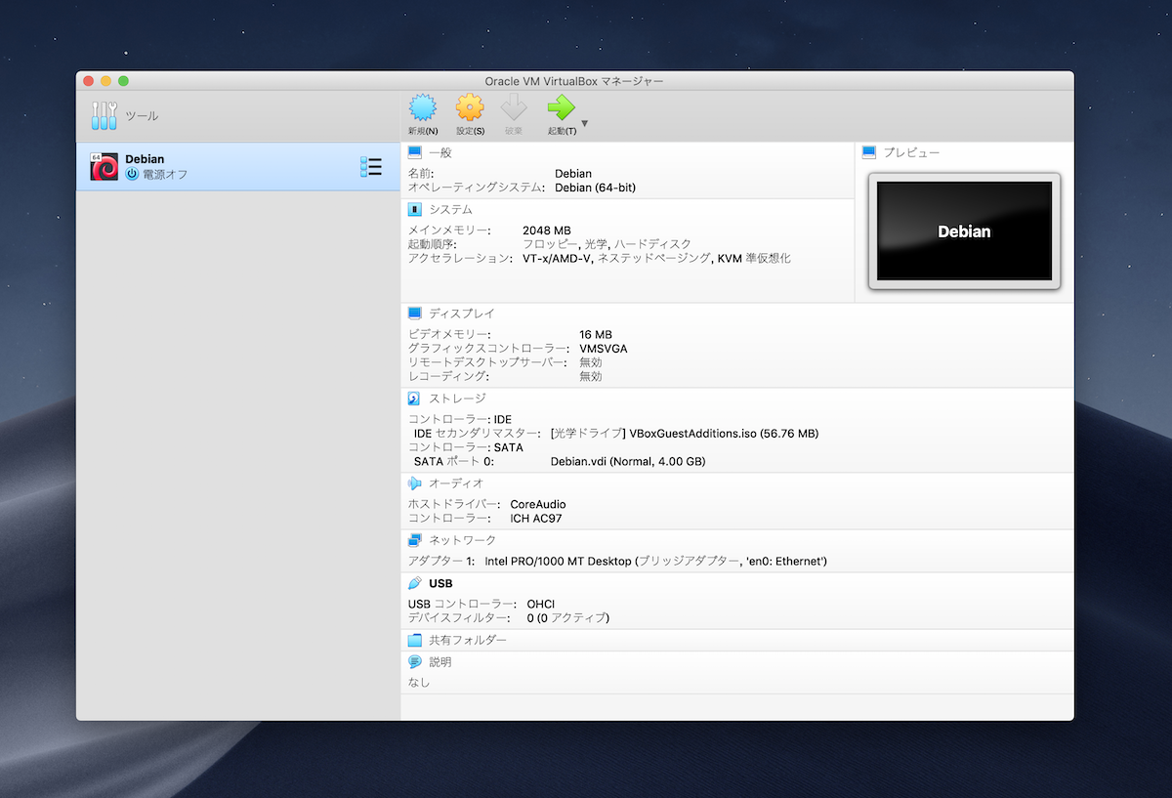Click the プレビュー header label
The image size is (1172, 798).
911,152
